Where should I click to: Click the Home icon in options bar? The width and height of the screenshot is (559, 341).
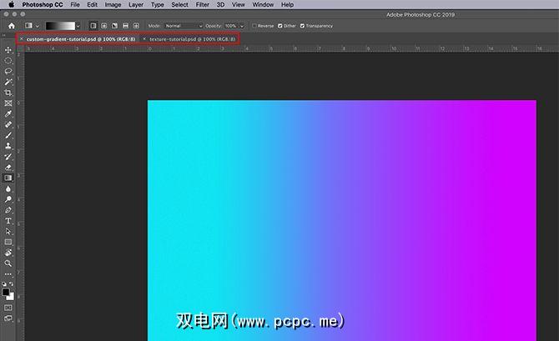click(12, 25)
